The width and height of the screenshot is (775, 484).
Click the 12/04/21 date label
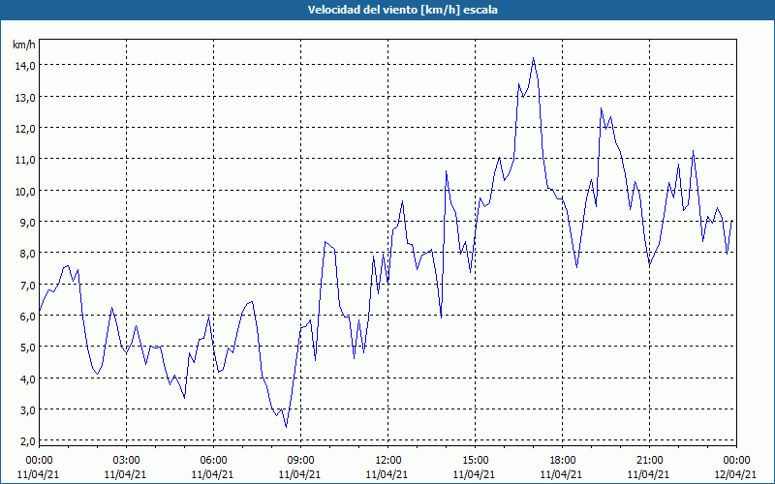point(736,474)
